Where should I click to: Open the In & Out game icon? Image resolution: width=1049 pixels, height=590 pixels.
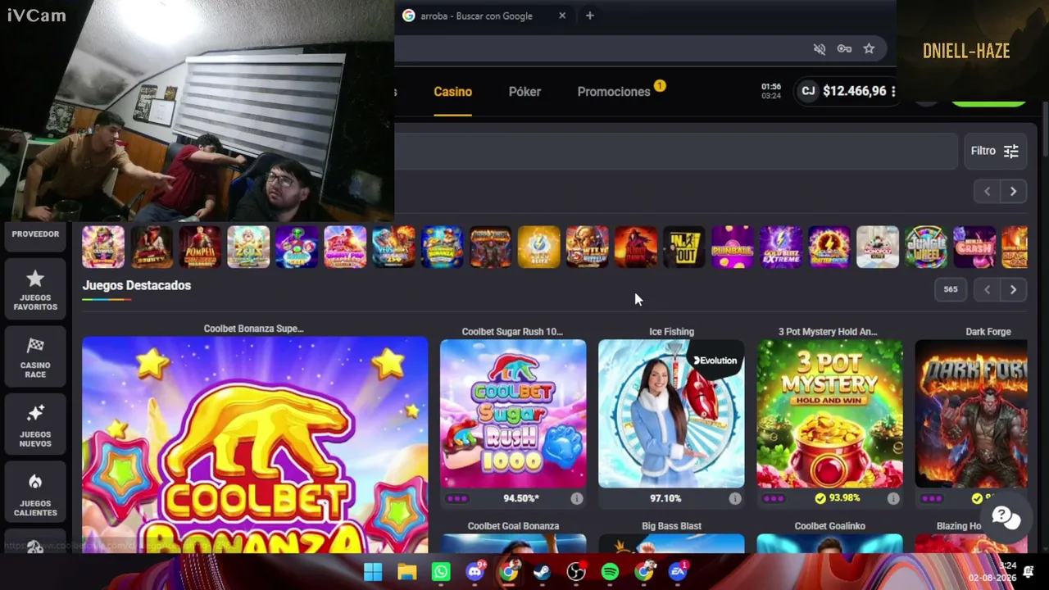click(684, 247)
